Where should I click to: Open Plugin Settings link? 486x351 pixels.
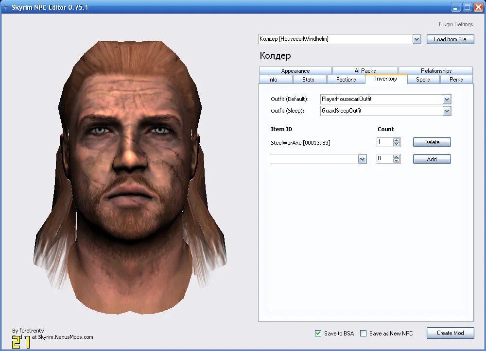pos(456,24)
